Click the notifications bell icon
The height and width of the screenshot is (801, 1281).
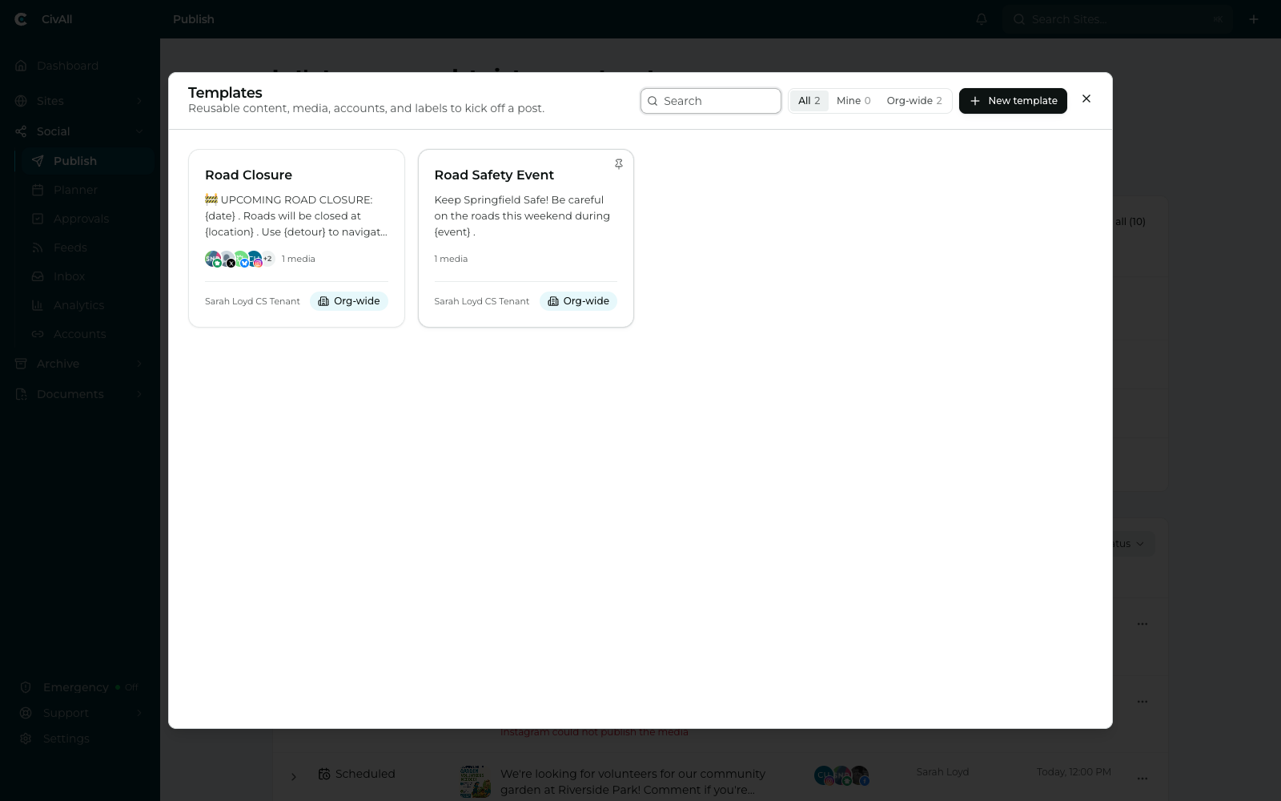[982, 19]
